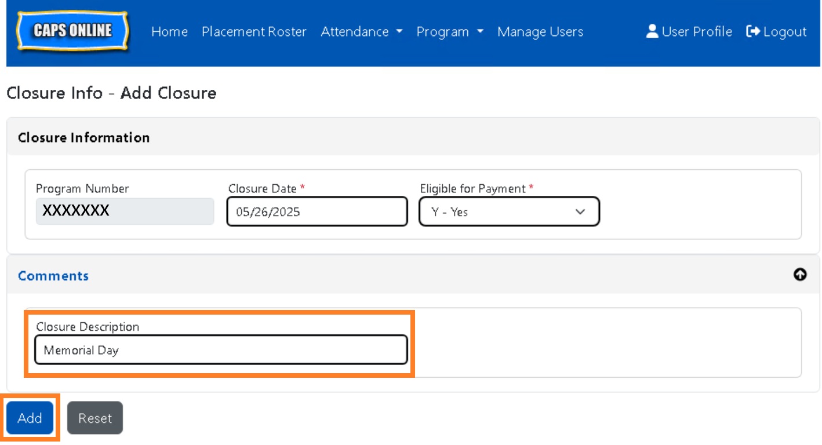Viewport: 822px width, 445px height.
Task: Open Placement Roster from the navbar
Action: point(254,32)
